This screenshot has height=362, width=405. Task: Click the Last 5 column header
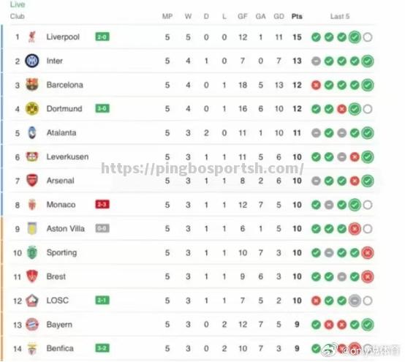[340, 16]
